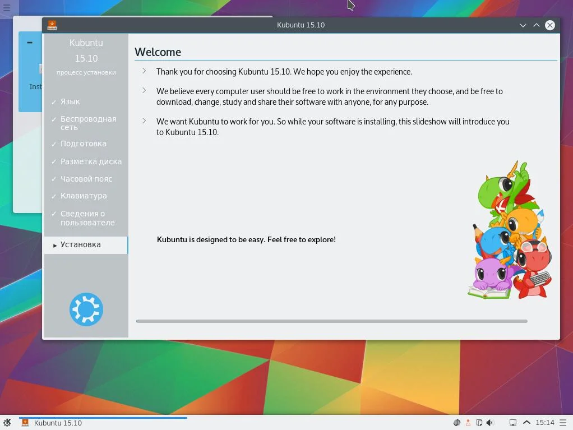Select the Часовой пояс step

(86, 179)
